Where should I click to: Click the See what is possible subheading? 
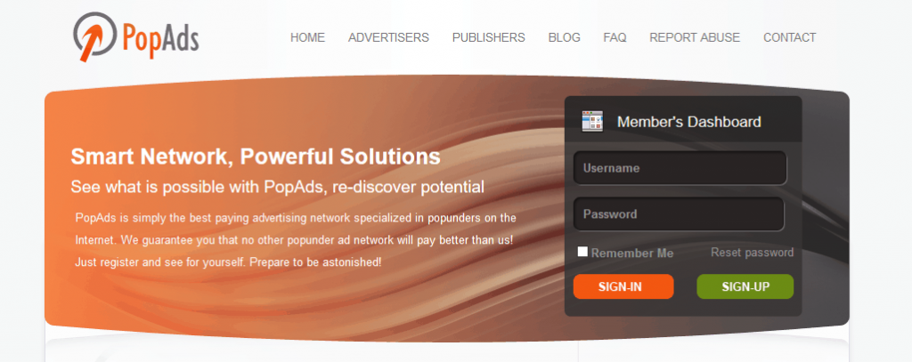click(x=278, y=187)
